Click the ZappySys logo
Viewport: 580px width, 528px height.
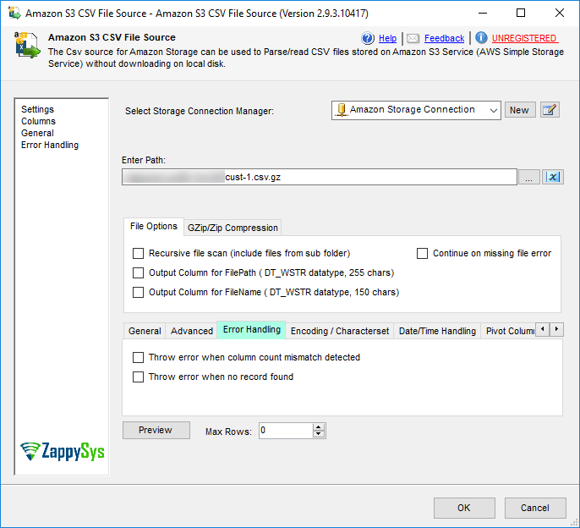[63, 451]
